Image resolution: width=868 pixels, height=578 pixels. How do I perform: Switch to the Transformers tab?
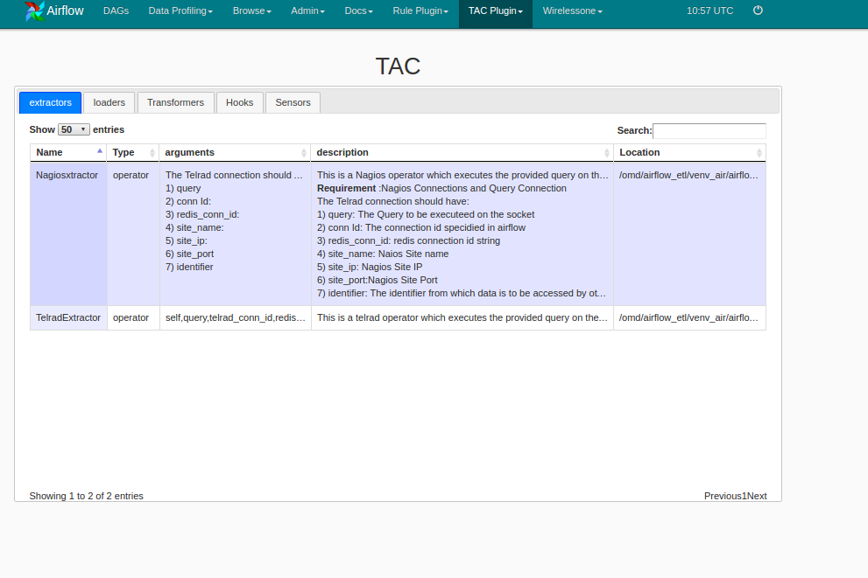(x=175, y=102)
